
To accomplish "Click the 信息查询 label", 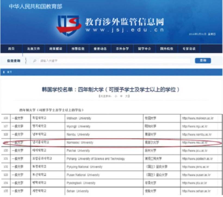I will point(14,61).
